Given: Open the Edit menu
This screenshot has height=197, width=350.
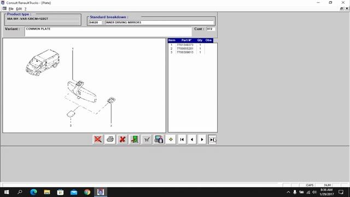Looking at the screenshot, I should click(x=19, y=9).
